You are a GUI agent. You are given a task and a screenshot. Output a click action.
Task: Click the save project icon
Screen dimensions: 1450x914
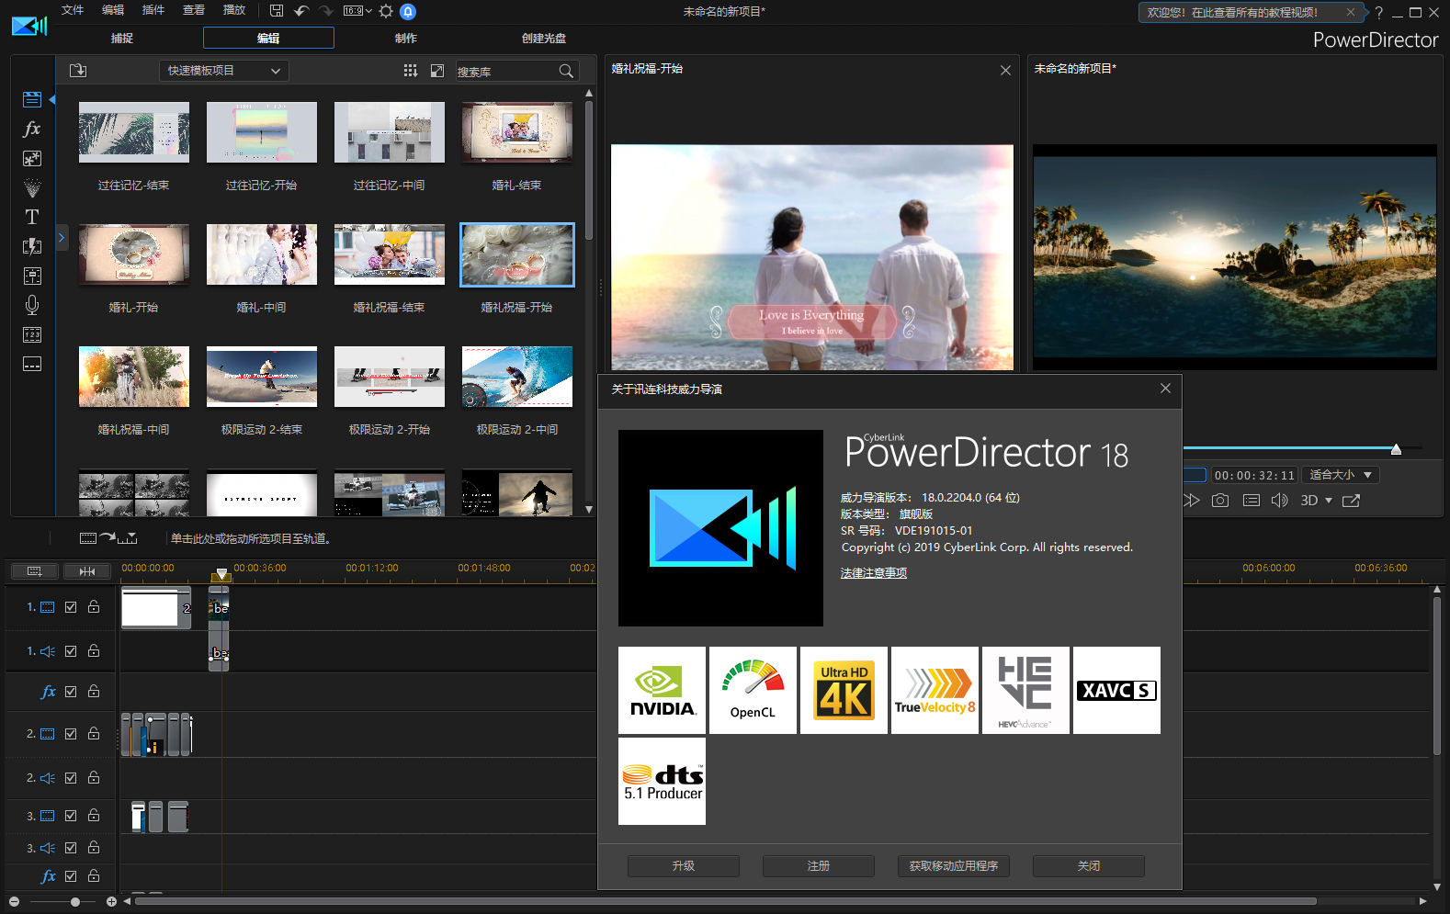(277, 11)
